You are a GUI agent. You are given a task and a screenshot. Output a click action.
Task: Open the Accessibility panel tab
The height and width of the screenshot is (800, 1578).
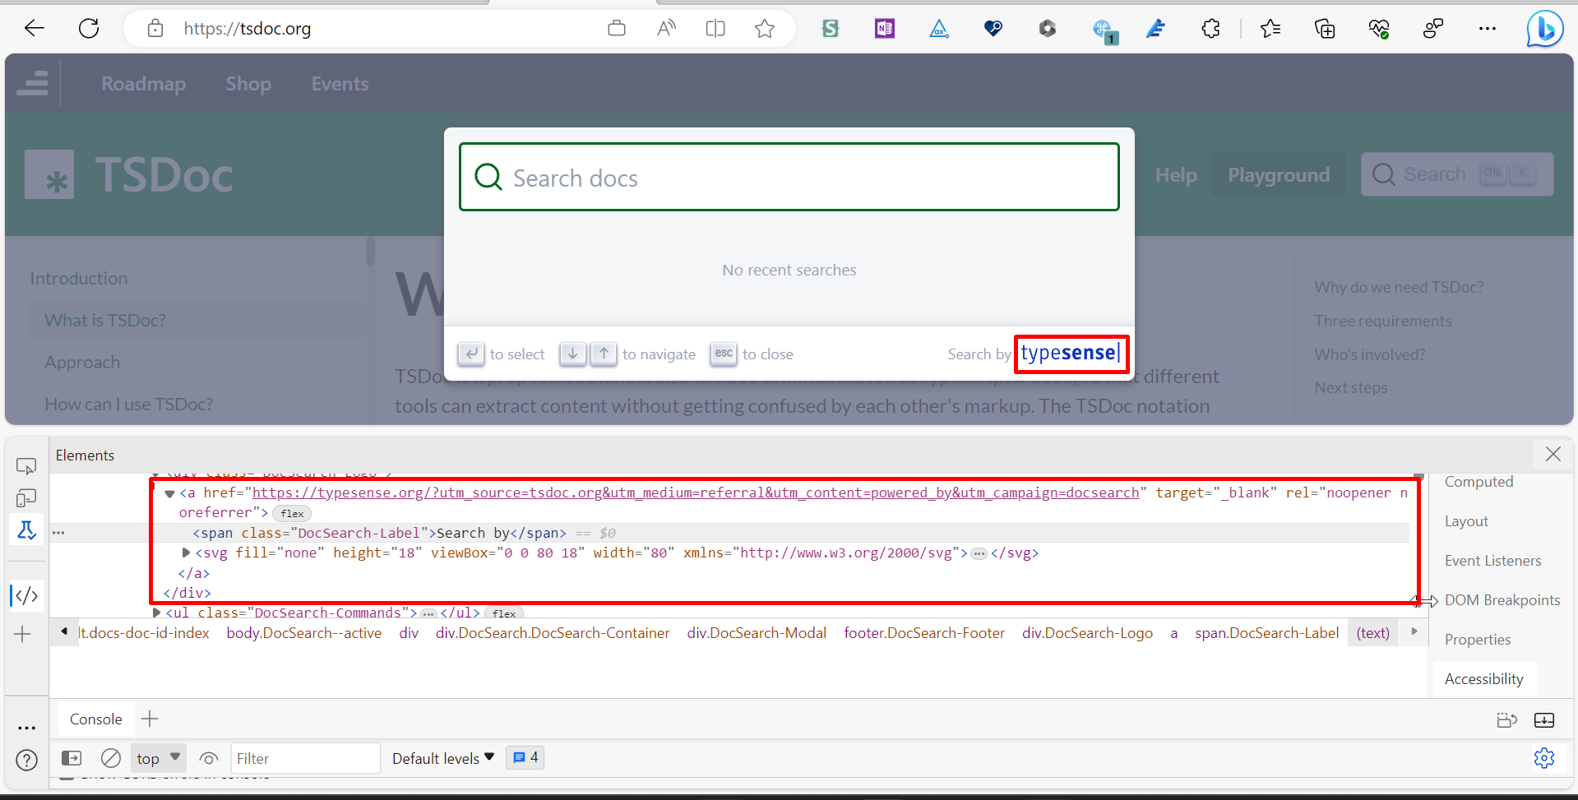[x=1483, y=677]
